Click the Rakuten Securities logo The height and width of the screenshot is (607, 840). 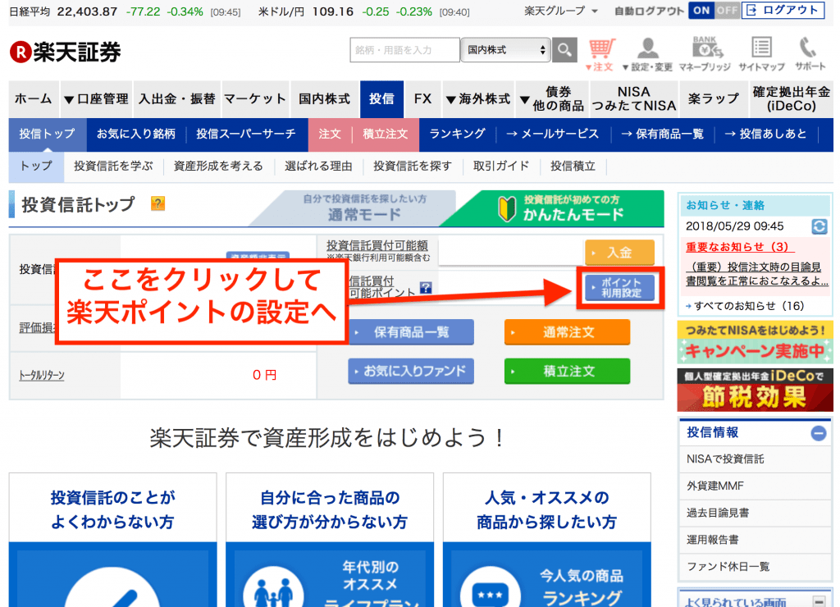click(66, 52)
